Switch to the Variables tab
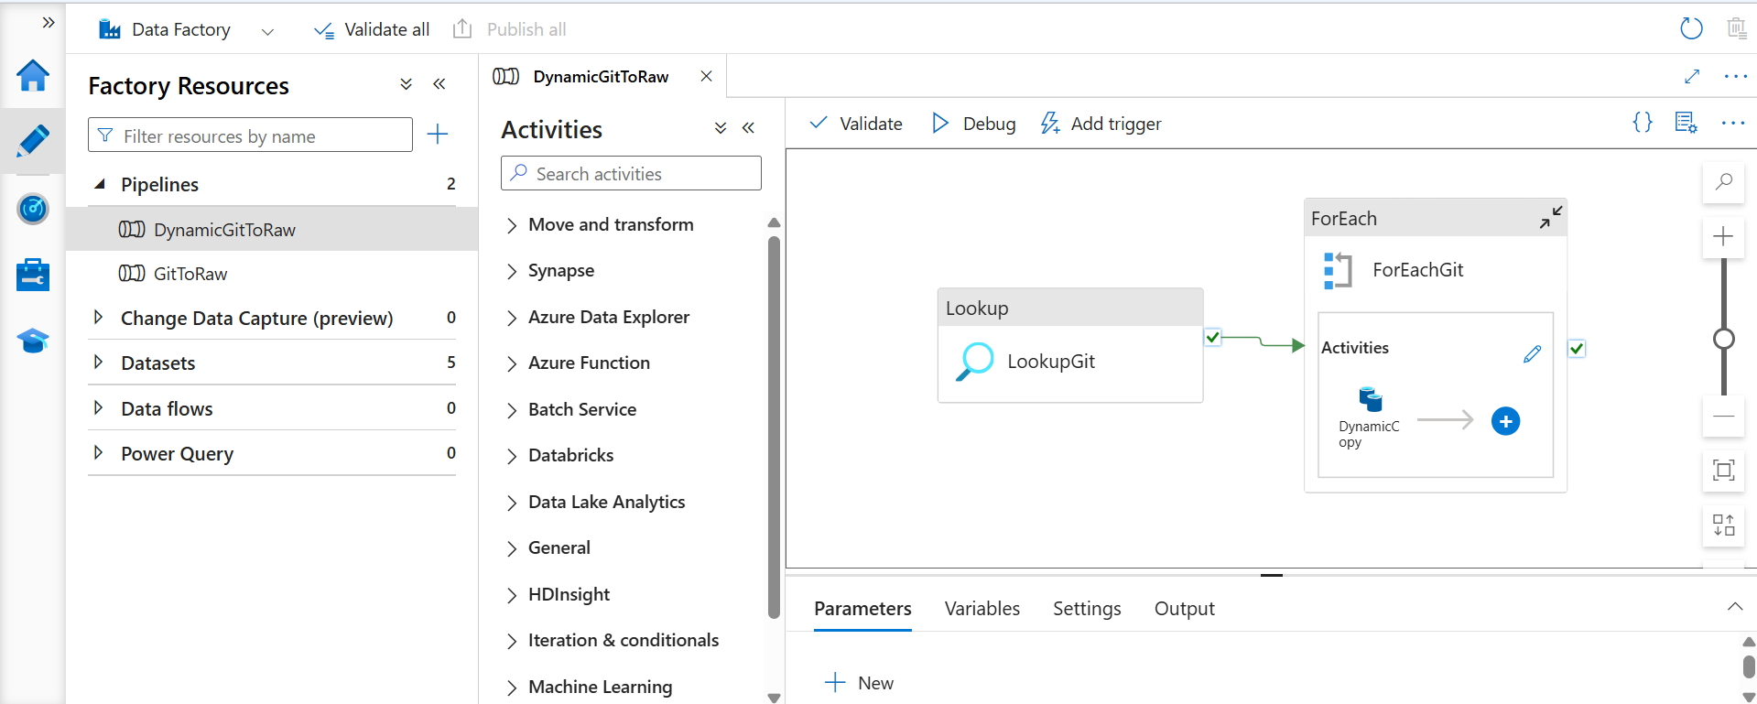 tap(982, 609)
